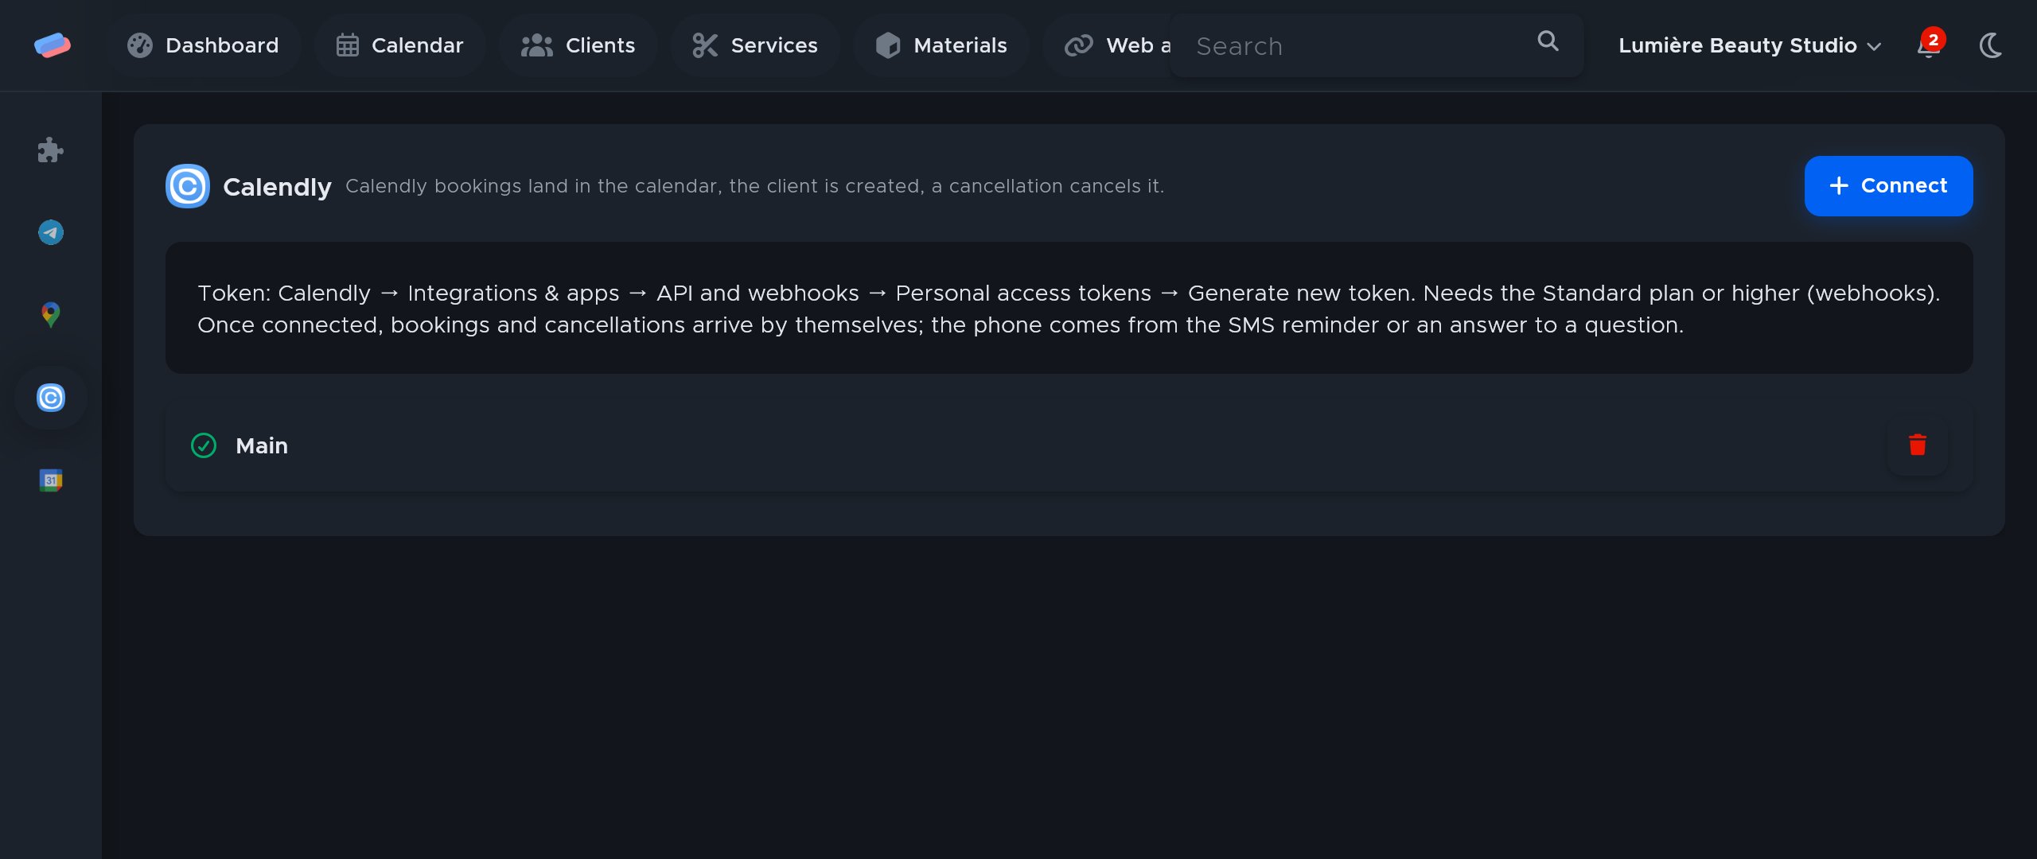The width and height of the screenshot is (2037, 859).
Task: Click the Connect button
Action: (x=1888, y=186)
